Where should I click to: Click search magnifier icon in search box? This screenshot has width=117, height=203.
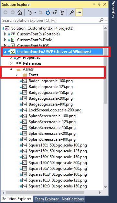click(x=101, y=20)
